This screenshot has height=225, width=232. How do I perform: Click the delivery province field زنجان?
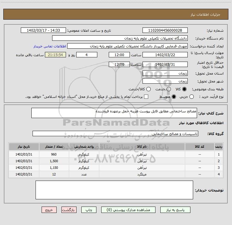165,73
